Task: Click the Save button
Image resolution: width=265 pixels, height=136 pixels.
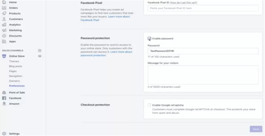Action: pos(256,129)
